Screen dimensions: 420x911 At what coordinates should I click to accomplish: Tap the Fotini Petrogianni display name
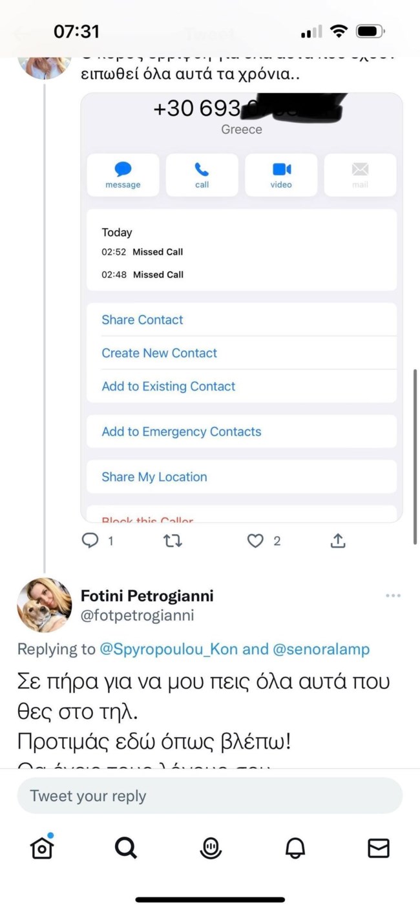147,595
